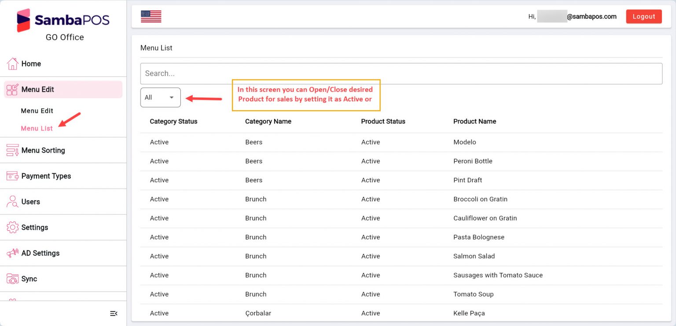
Task: Click the Payment Types wallet icon
Action: (x=13, y=176)
